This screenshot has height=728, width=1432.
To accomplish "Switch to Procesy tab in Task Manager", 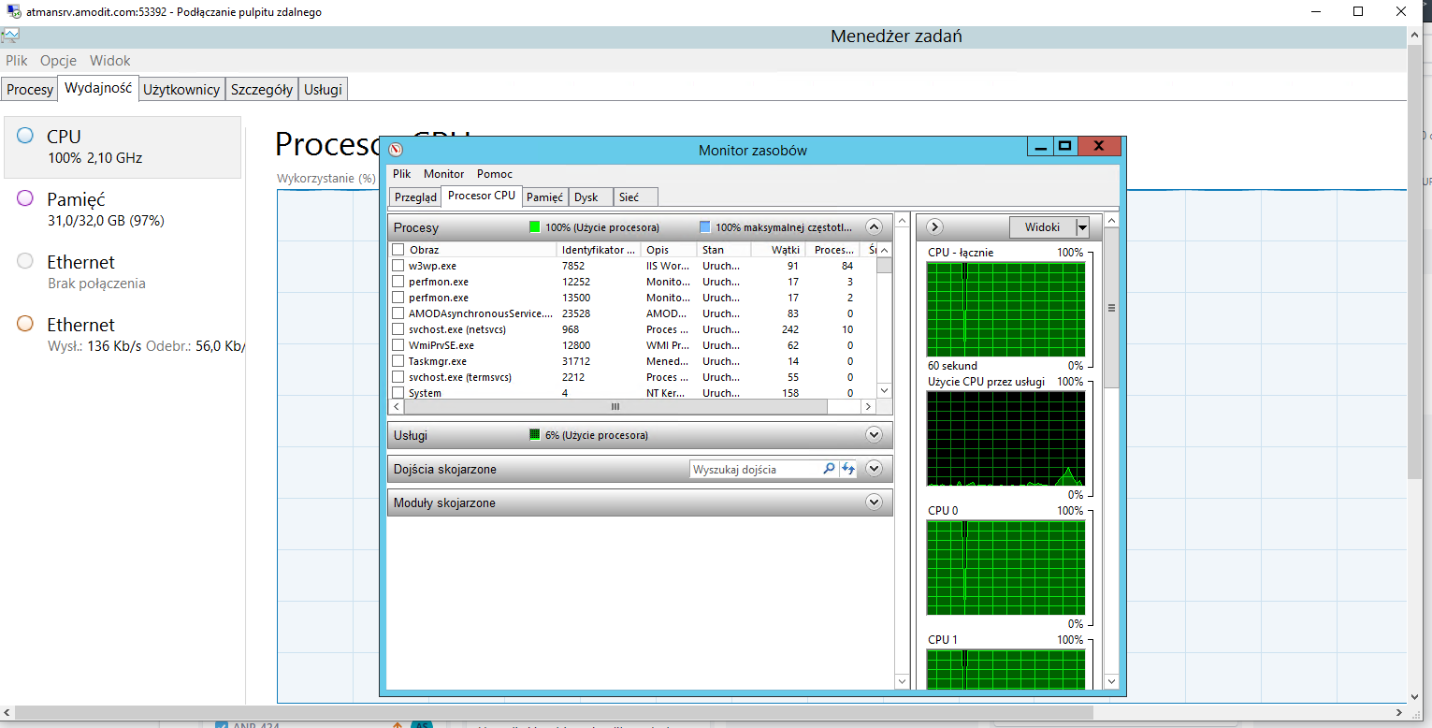I will pyautogui.click(x=30, y=90).
